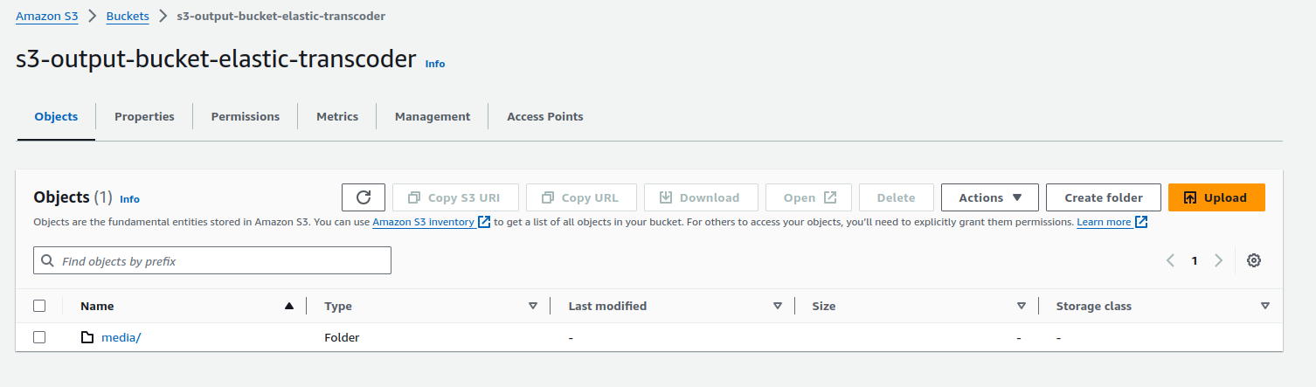Sort ascending arrow on Name column
The width and height of the screenshot is (1316, 387).
coord(289,306)
